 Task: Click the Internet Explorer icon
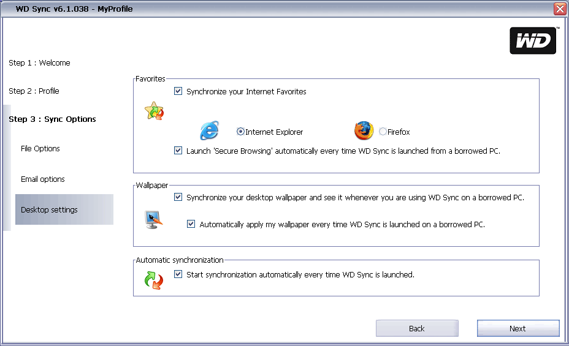[x=209, y=132]
